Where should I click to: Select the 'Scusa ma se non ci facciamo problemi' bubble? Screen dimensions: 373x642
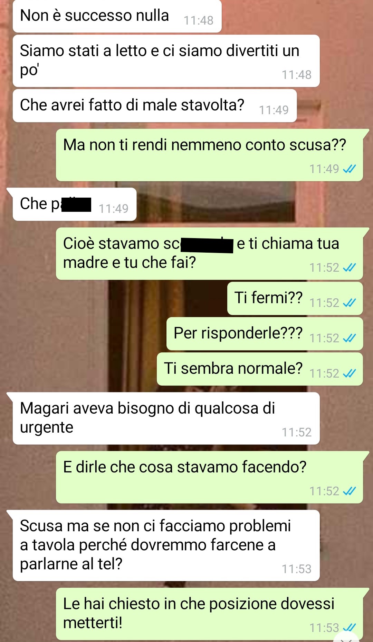166,545
